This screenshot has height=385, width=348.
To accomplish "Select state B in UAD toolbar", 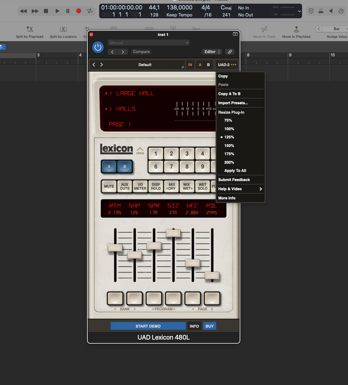I will [x=208, y=65].
